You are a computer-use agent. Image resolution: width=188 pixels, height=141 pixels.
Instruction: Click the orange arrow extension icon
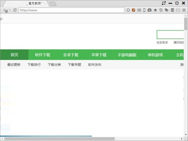point(133,10)
